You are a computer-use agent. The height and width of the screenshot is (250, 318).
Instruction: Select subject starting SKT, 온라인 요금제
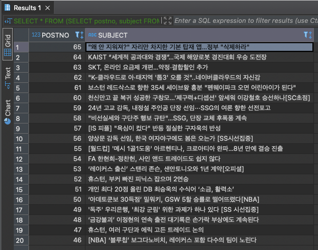point(199,67)
